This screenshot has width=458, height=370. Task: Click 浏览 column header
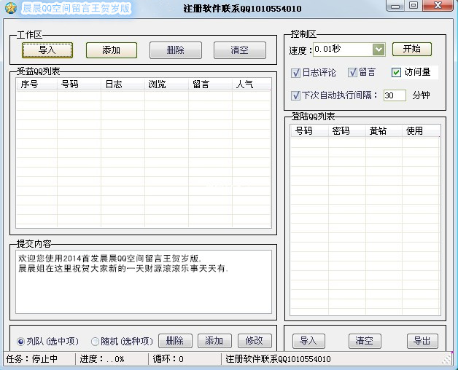tap(166, 84)
